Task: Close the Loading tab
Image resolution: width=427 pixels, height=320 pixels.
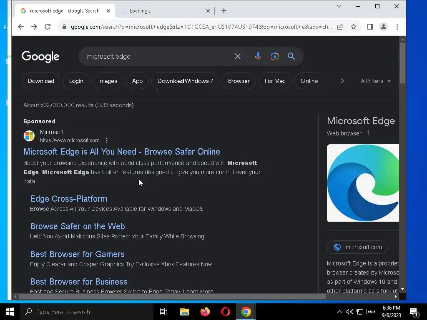Action: (x=208, y=11)
